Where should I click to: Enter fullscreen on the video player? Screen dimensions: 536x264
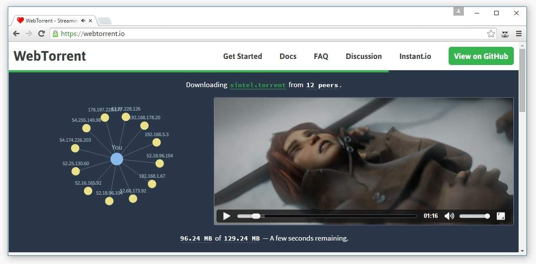point(501,215)
